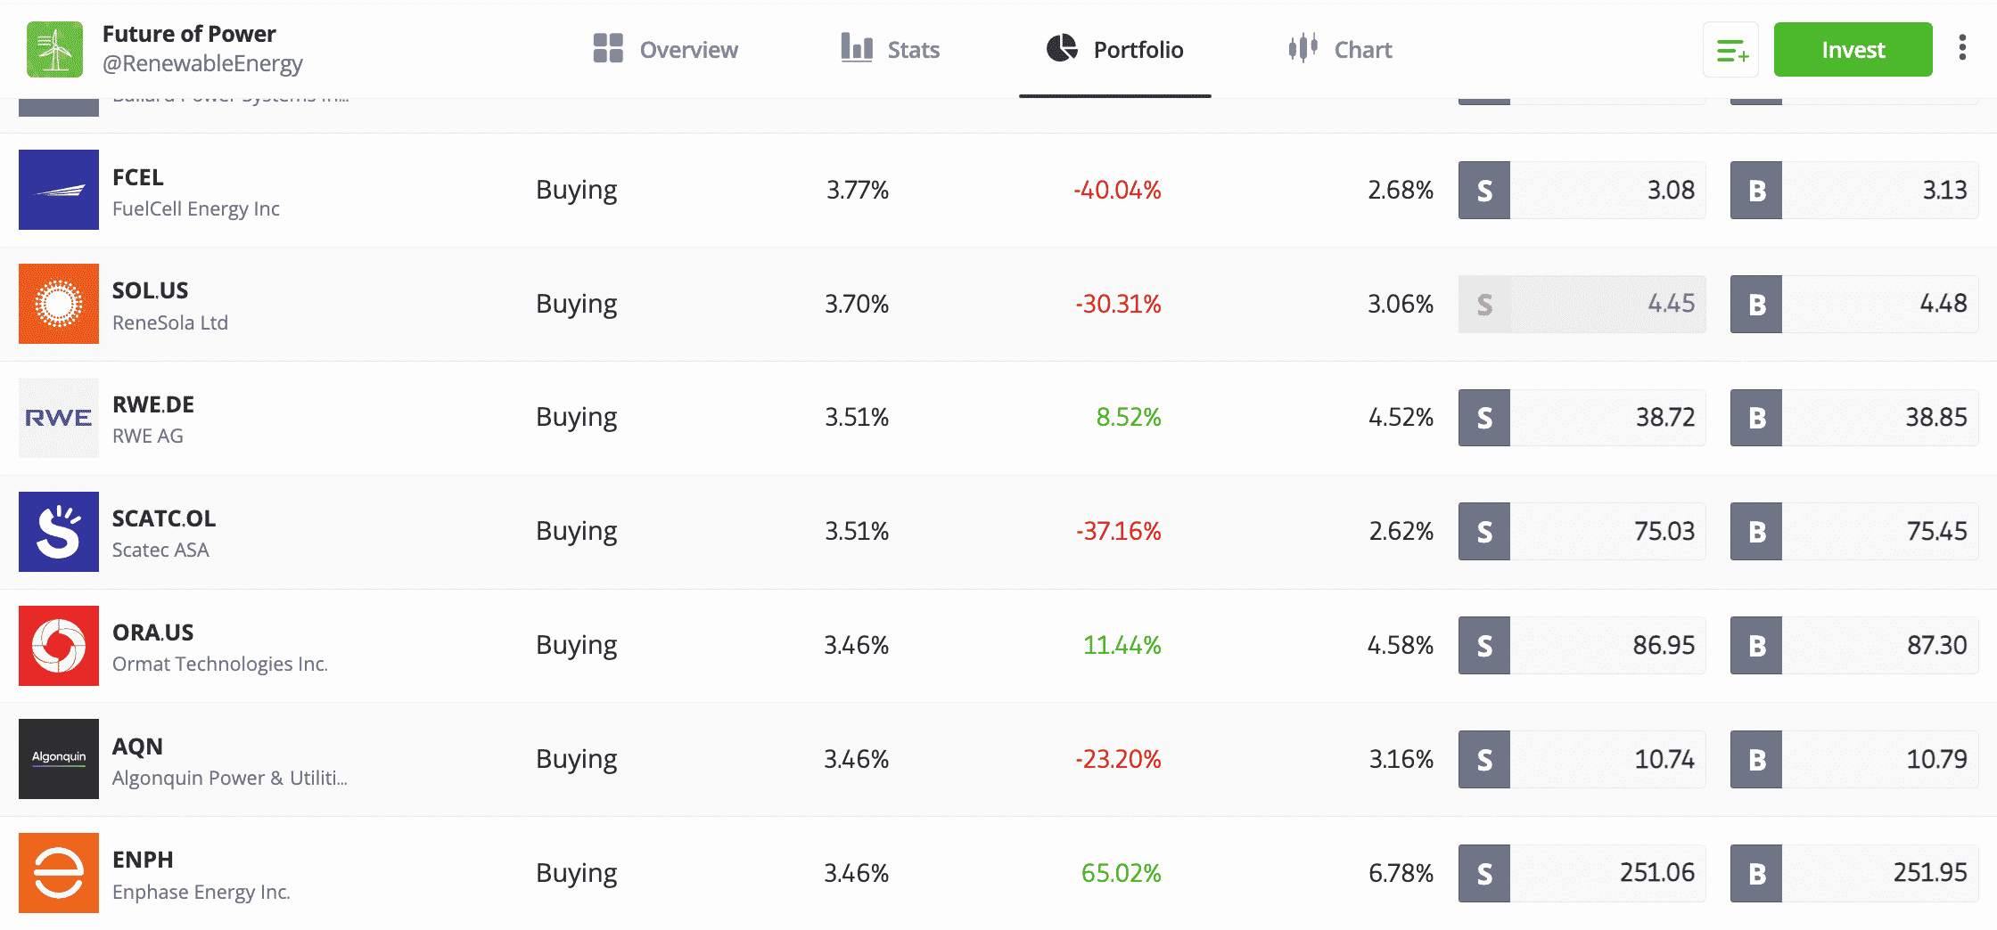The height and width of the screenshot is (930, 1997).
Task: Click the RWE AG logo thumbnail
Action: (59, 418)
